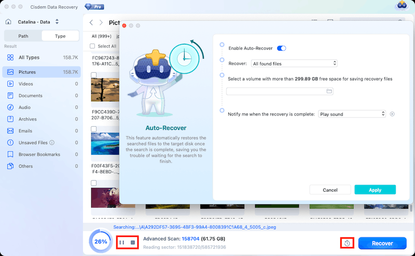This screenshot has height=256, width=415.
Task: Check the island photo checkbox
Action: [94, 129]
